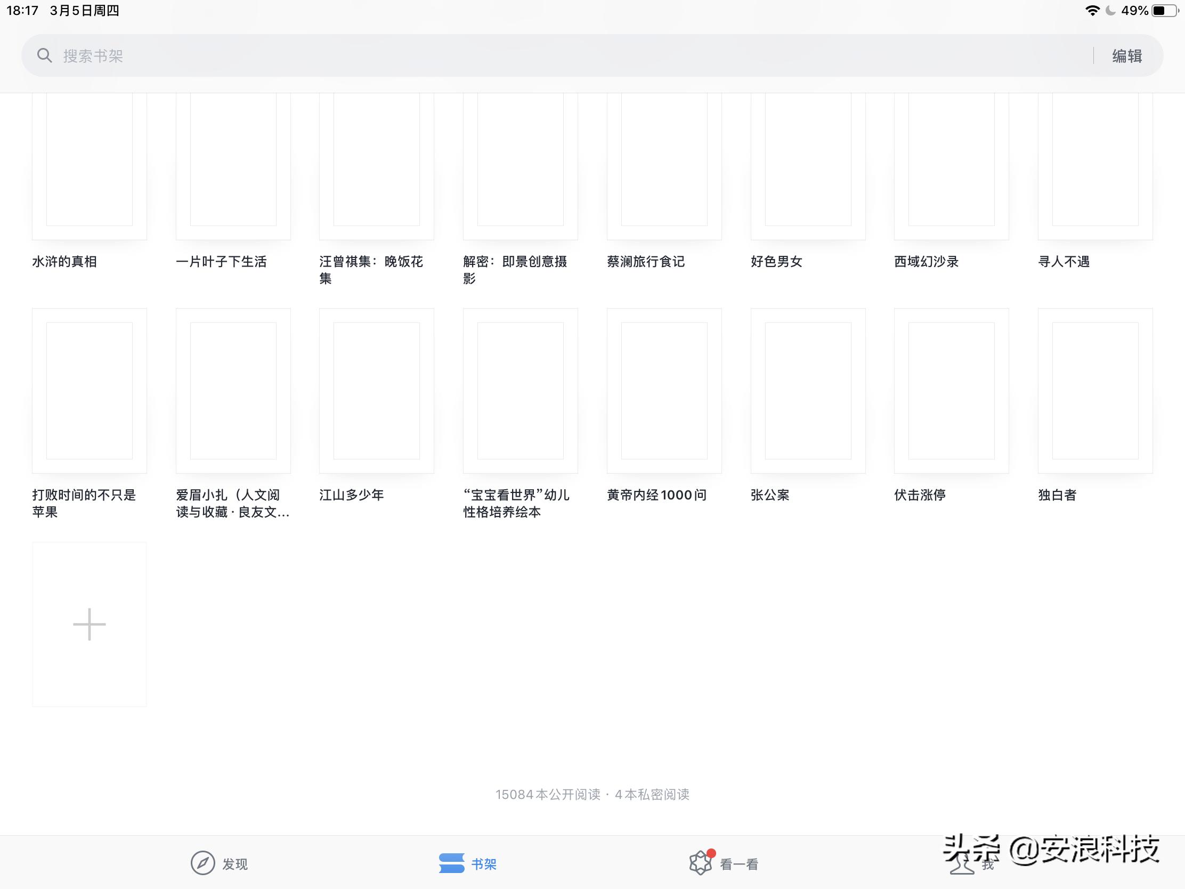Switch to the 发现 tab
1185x889 pixels.
click(220, 863)
